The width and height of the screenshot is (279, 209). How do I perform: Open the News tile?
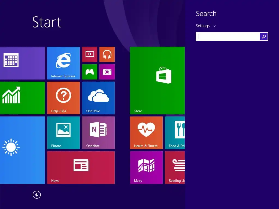81,168
